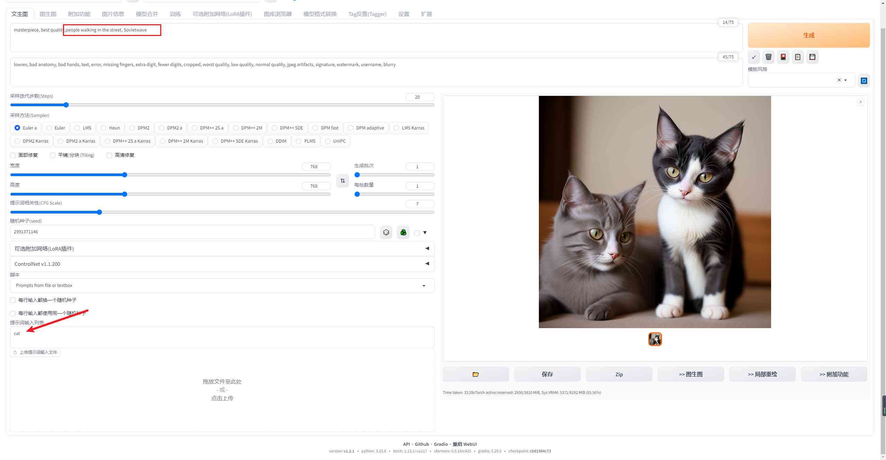Screen dimensions: 886x460
Task: Send image to >> 附加功能
Action: [834, 374]
